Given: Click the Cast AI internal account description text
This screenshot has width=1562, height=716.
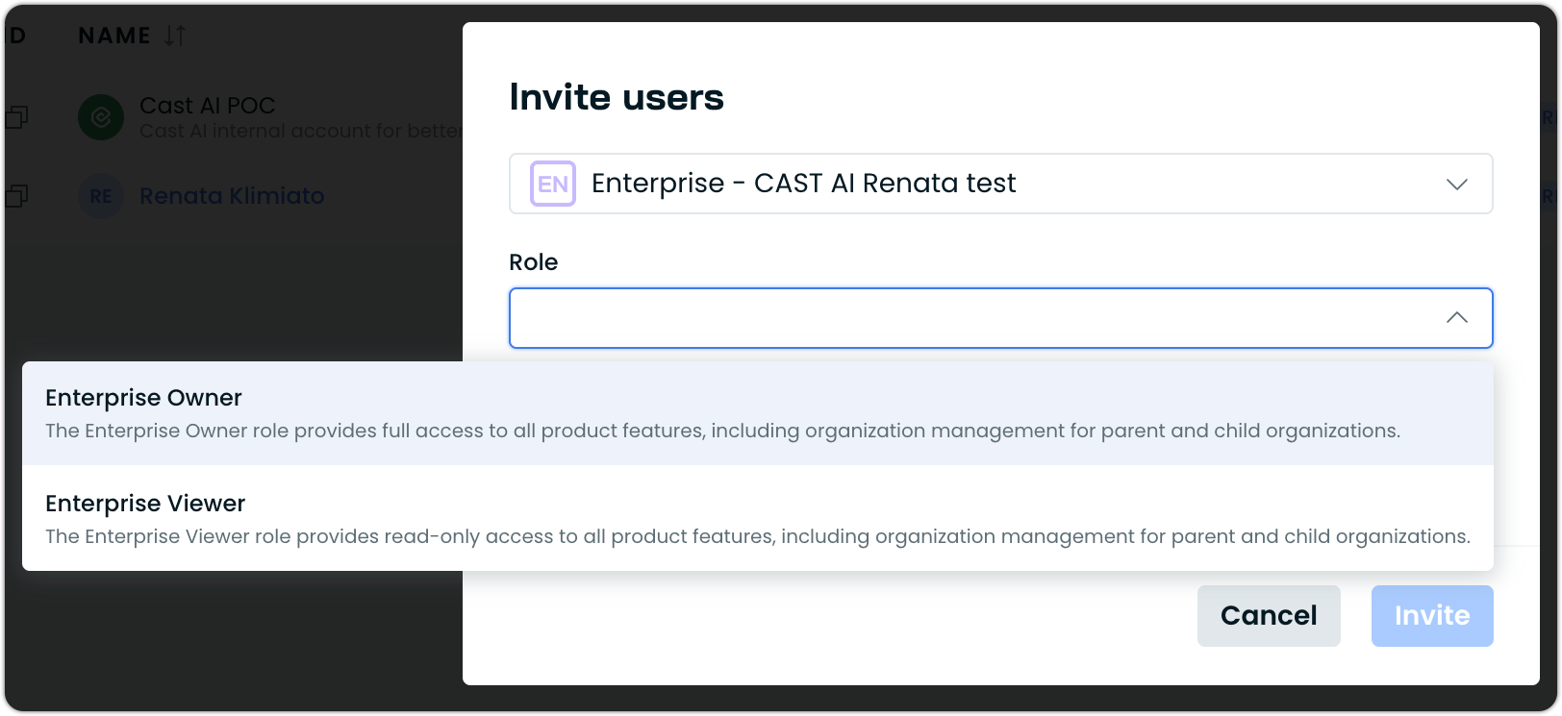Looking at the screenshot, I should click(301, 131).
